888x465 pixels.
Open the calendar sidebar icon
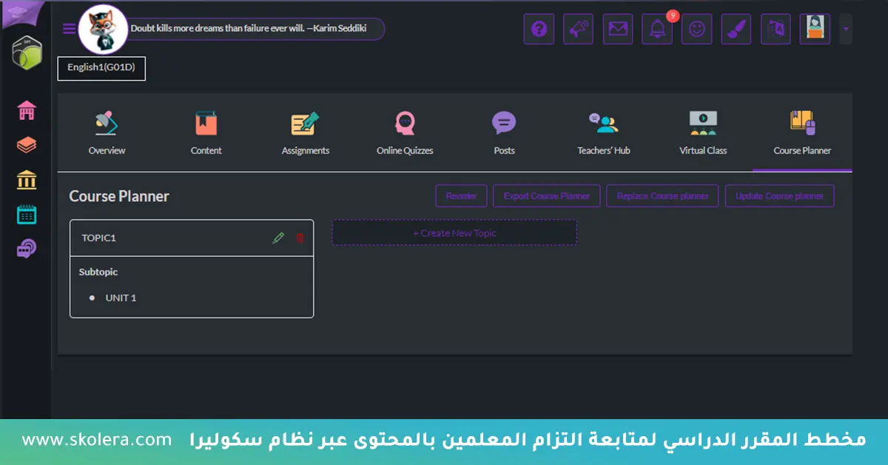pyautogui.click(x=27, y=214)
